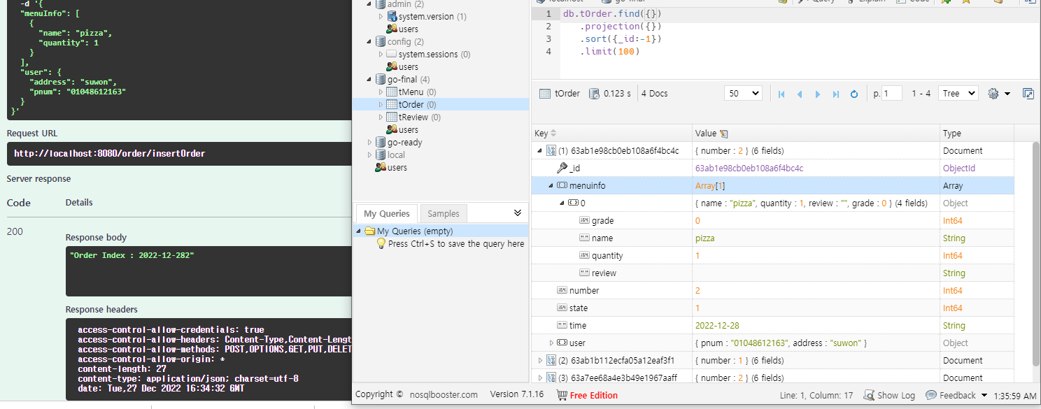Click the lightbulb hint icon
Viewport: 1041px width, 409px height.
381,243
